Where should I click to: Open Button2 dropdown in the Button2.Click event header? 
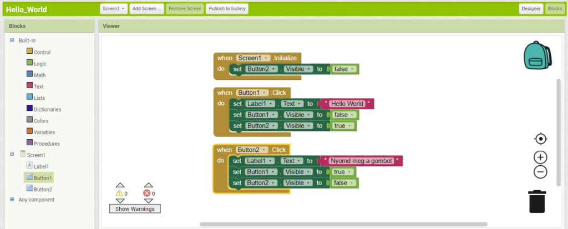point(252,150)
